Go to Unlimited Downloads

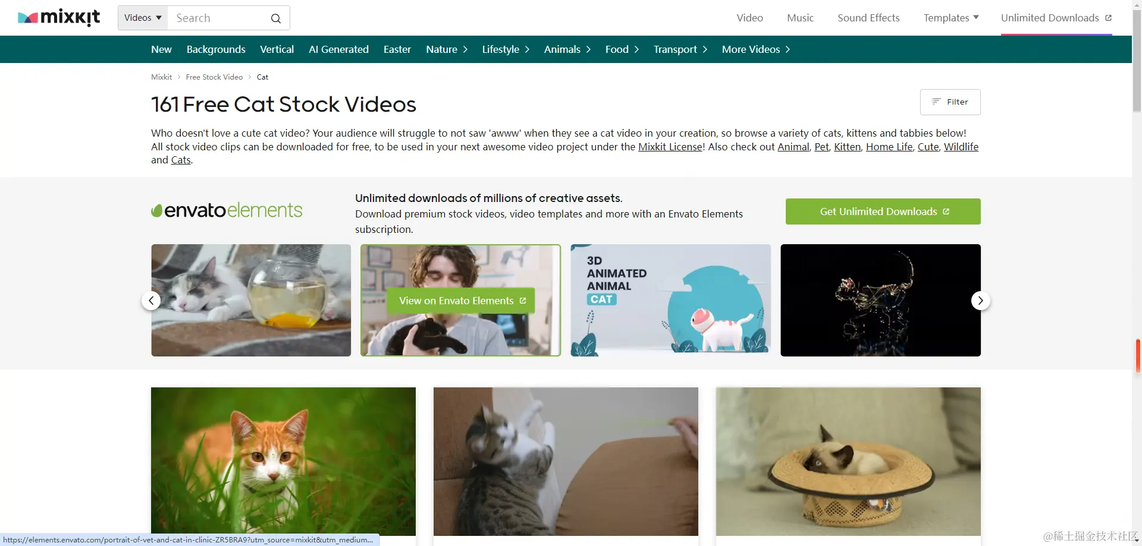point(1056,18)
